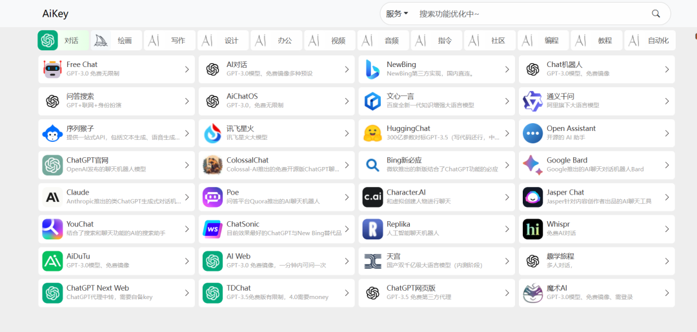697x332 pixels.
Task: Click description 'GPT+联网+身份扮演'
Action: (94, 105)
